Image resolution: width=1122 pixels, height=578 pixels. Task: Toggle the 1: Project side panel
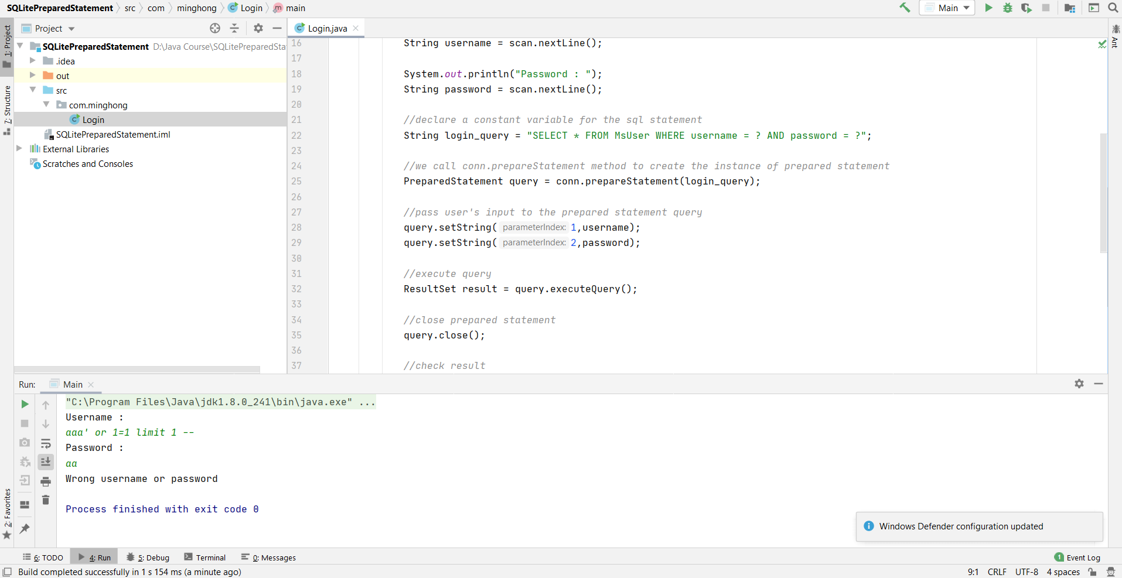click(7, 46)
